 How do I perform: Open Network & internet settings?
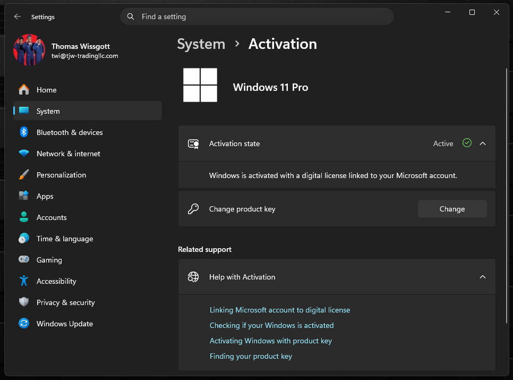(87, 154)
